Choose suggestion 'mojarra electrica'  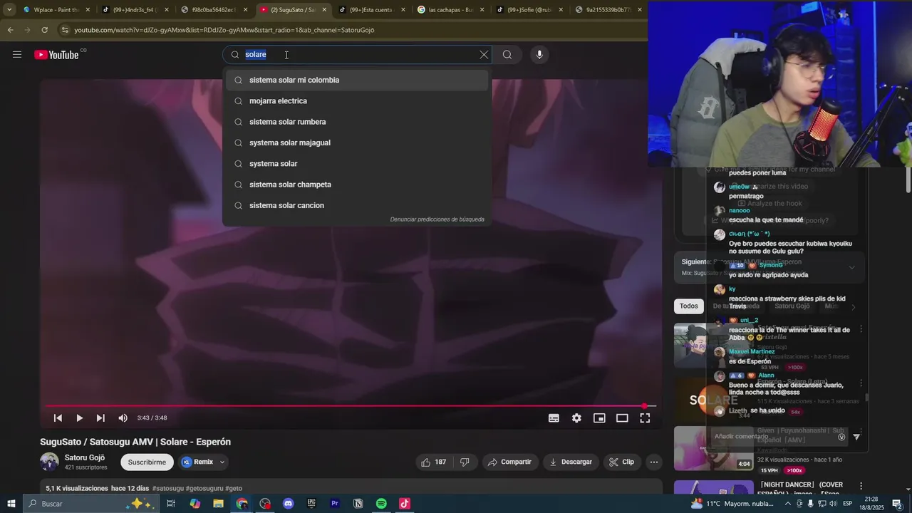click(357, 101)
